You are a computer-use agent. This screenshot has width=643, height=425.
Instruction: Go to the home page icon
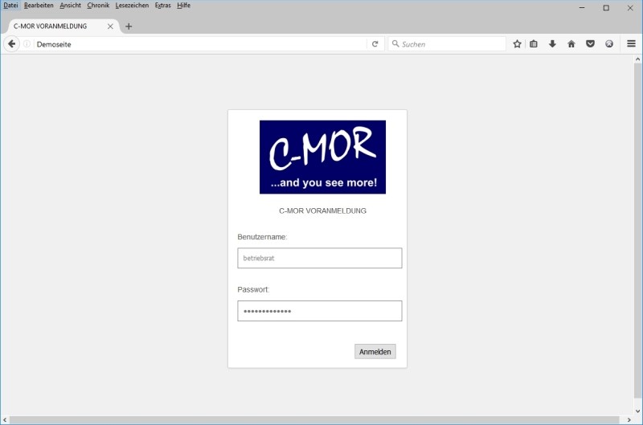click(571, 44)
